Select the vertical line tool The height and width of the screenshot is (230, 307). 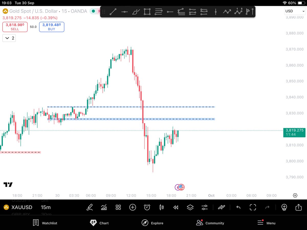click(216, 11)
